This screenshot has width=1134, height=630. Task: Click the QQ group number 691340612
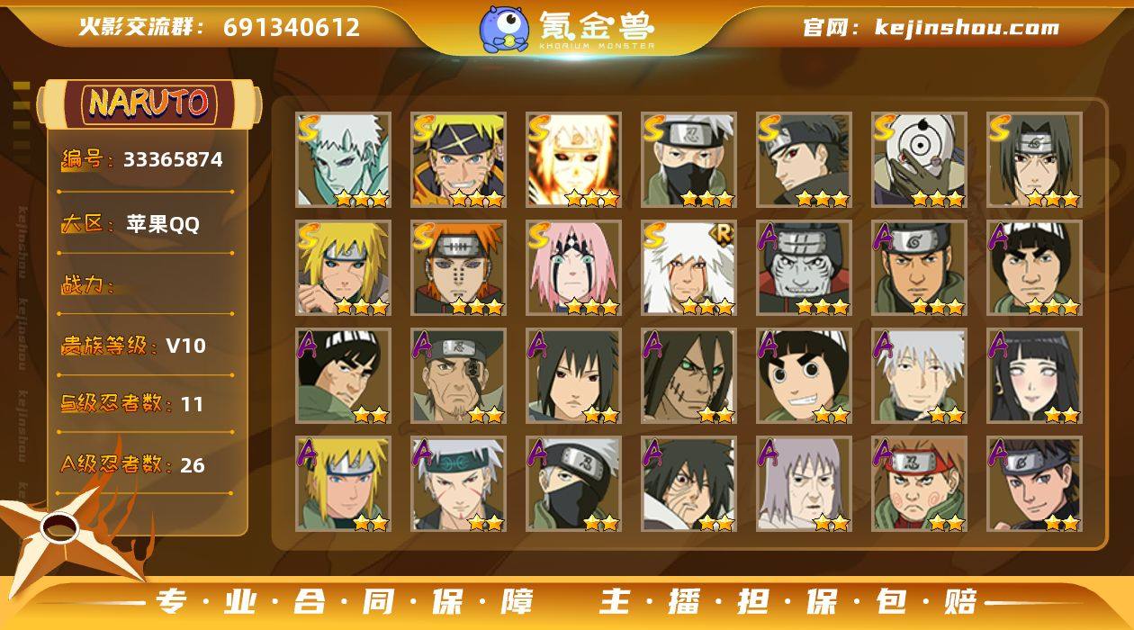(x=292, y=27)
